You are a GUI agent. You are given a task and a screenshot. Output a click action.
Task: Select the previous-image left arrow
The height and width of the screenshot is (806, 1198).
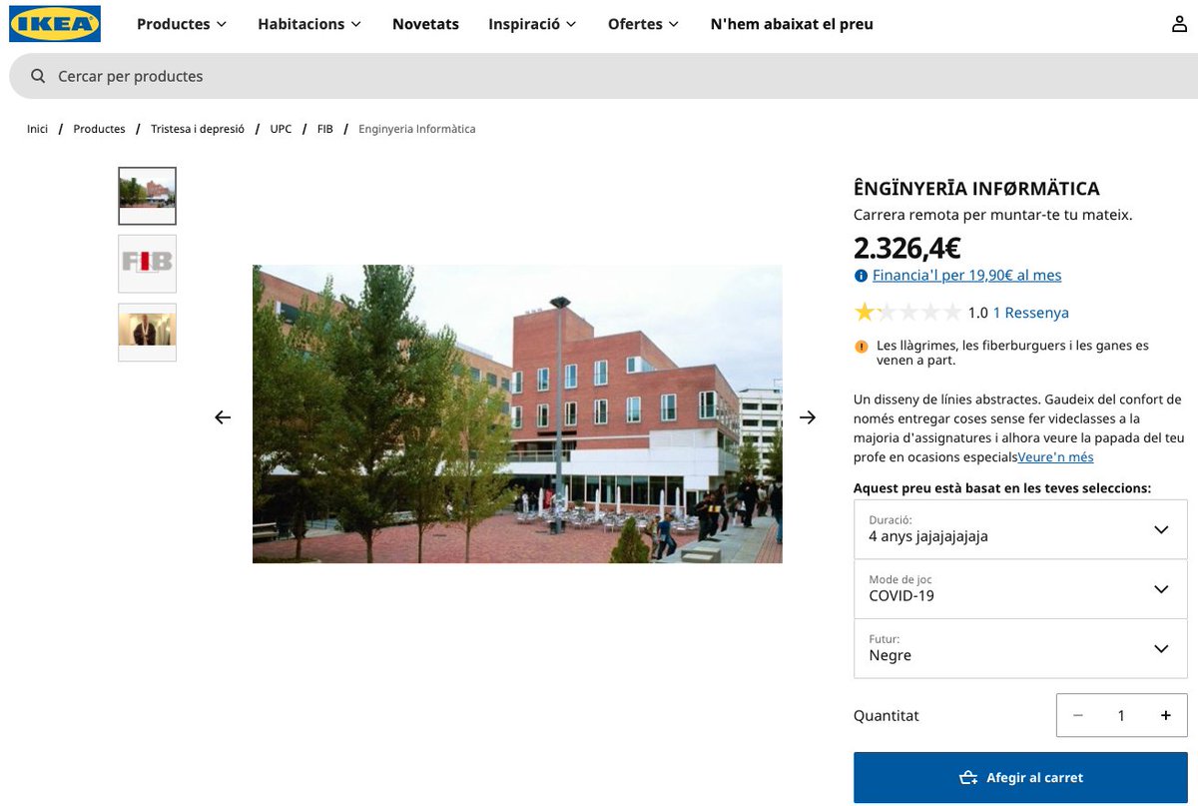coord(222,416)
